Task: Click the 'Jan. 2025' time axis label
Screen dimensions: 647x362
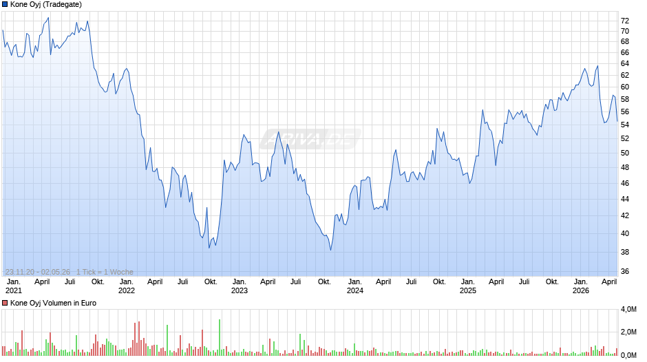Action: [x=468, y=286]
